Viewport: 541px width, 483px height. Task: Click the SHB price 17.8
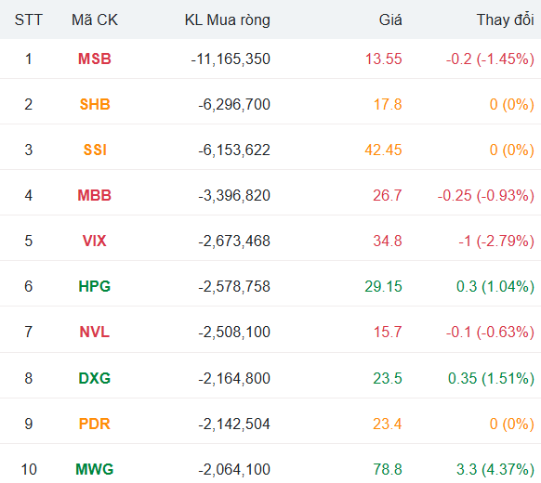click(388, 104)
